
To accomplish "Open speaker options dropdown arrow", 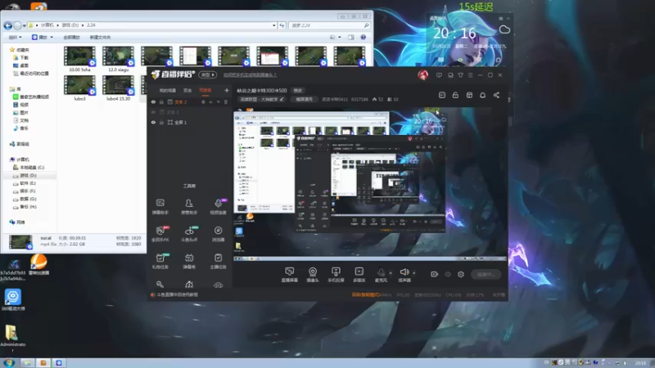I will coord(414,273).
